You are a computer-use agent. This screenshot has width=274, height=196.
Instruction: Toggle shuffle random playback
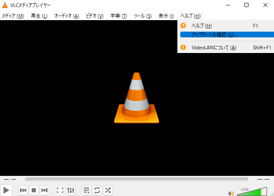(107, 190)
